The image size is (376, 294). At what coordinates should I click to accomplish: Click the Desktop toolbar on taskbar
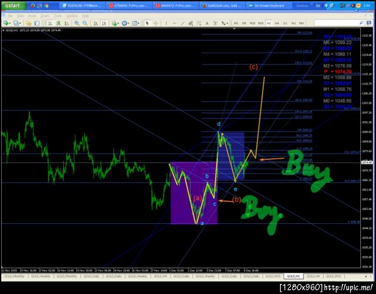pyautogui.click(x=302, y=6)
